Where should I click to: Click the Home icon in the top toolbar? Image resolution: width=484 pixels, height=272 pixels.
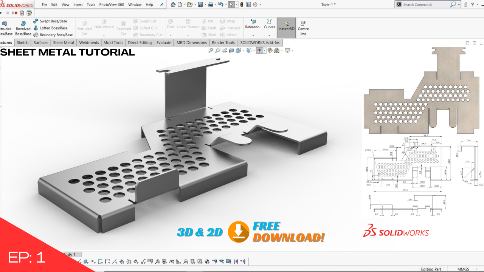(173, 5)
